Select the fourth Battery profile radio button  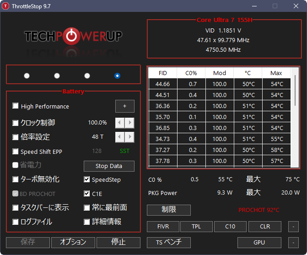point(117,76)
